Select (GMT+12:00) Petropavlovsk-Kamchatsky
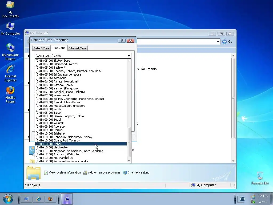The width and height of the screenshot is (273, 205). 81,161
